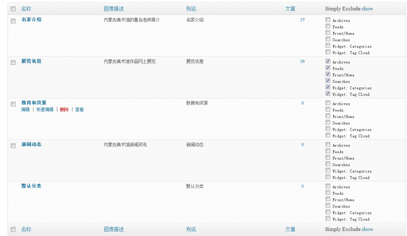Viewport: 407px width, 236px height.
Task: Check Widget: Categories for 默认分类
Action: coord(328,212)
